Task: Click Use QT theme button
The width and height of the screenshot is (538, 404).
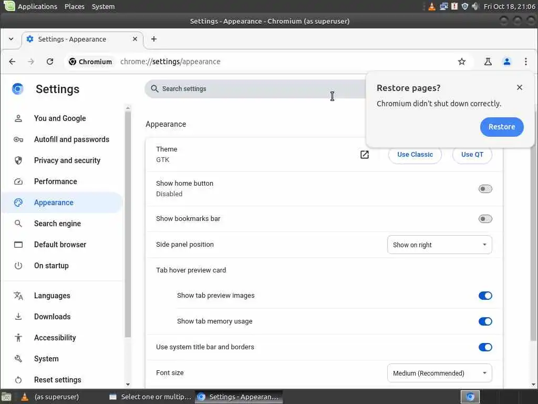Action: pos(472,155)
